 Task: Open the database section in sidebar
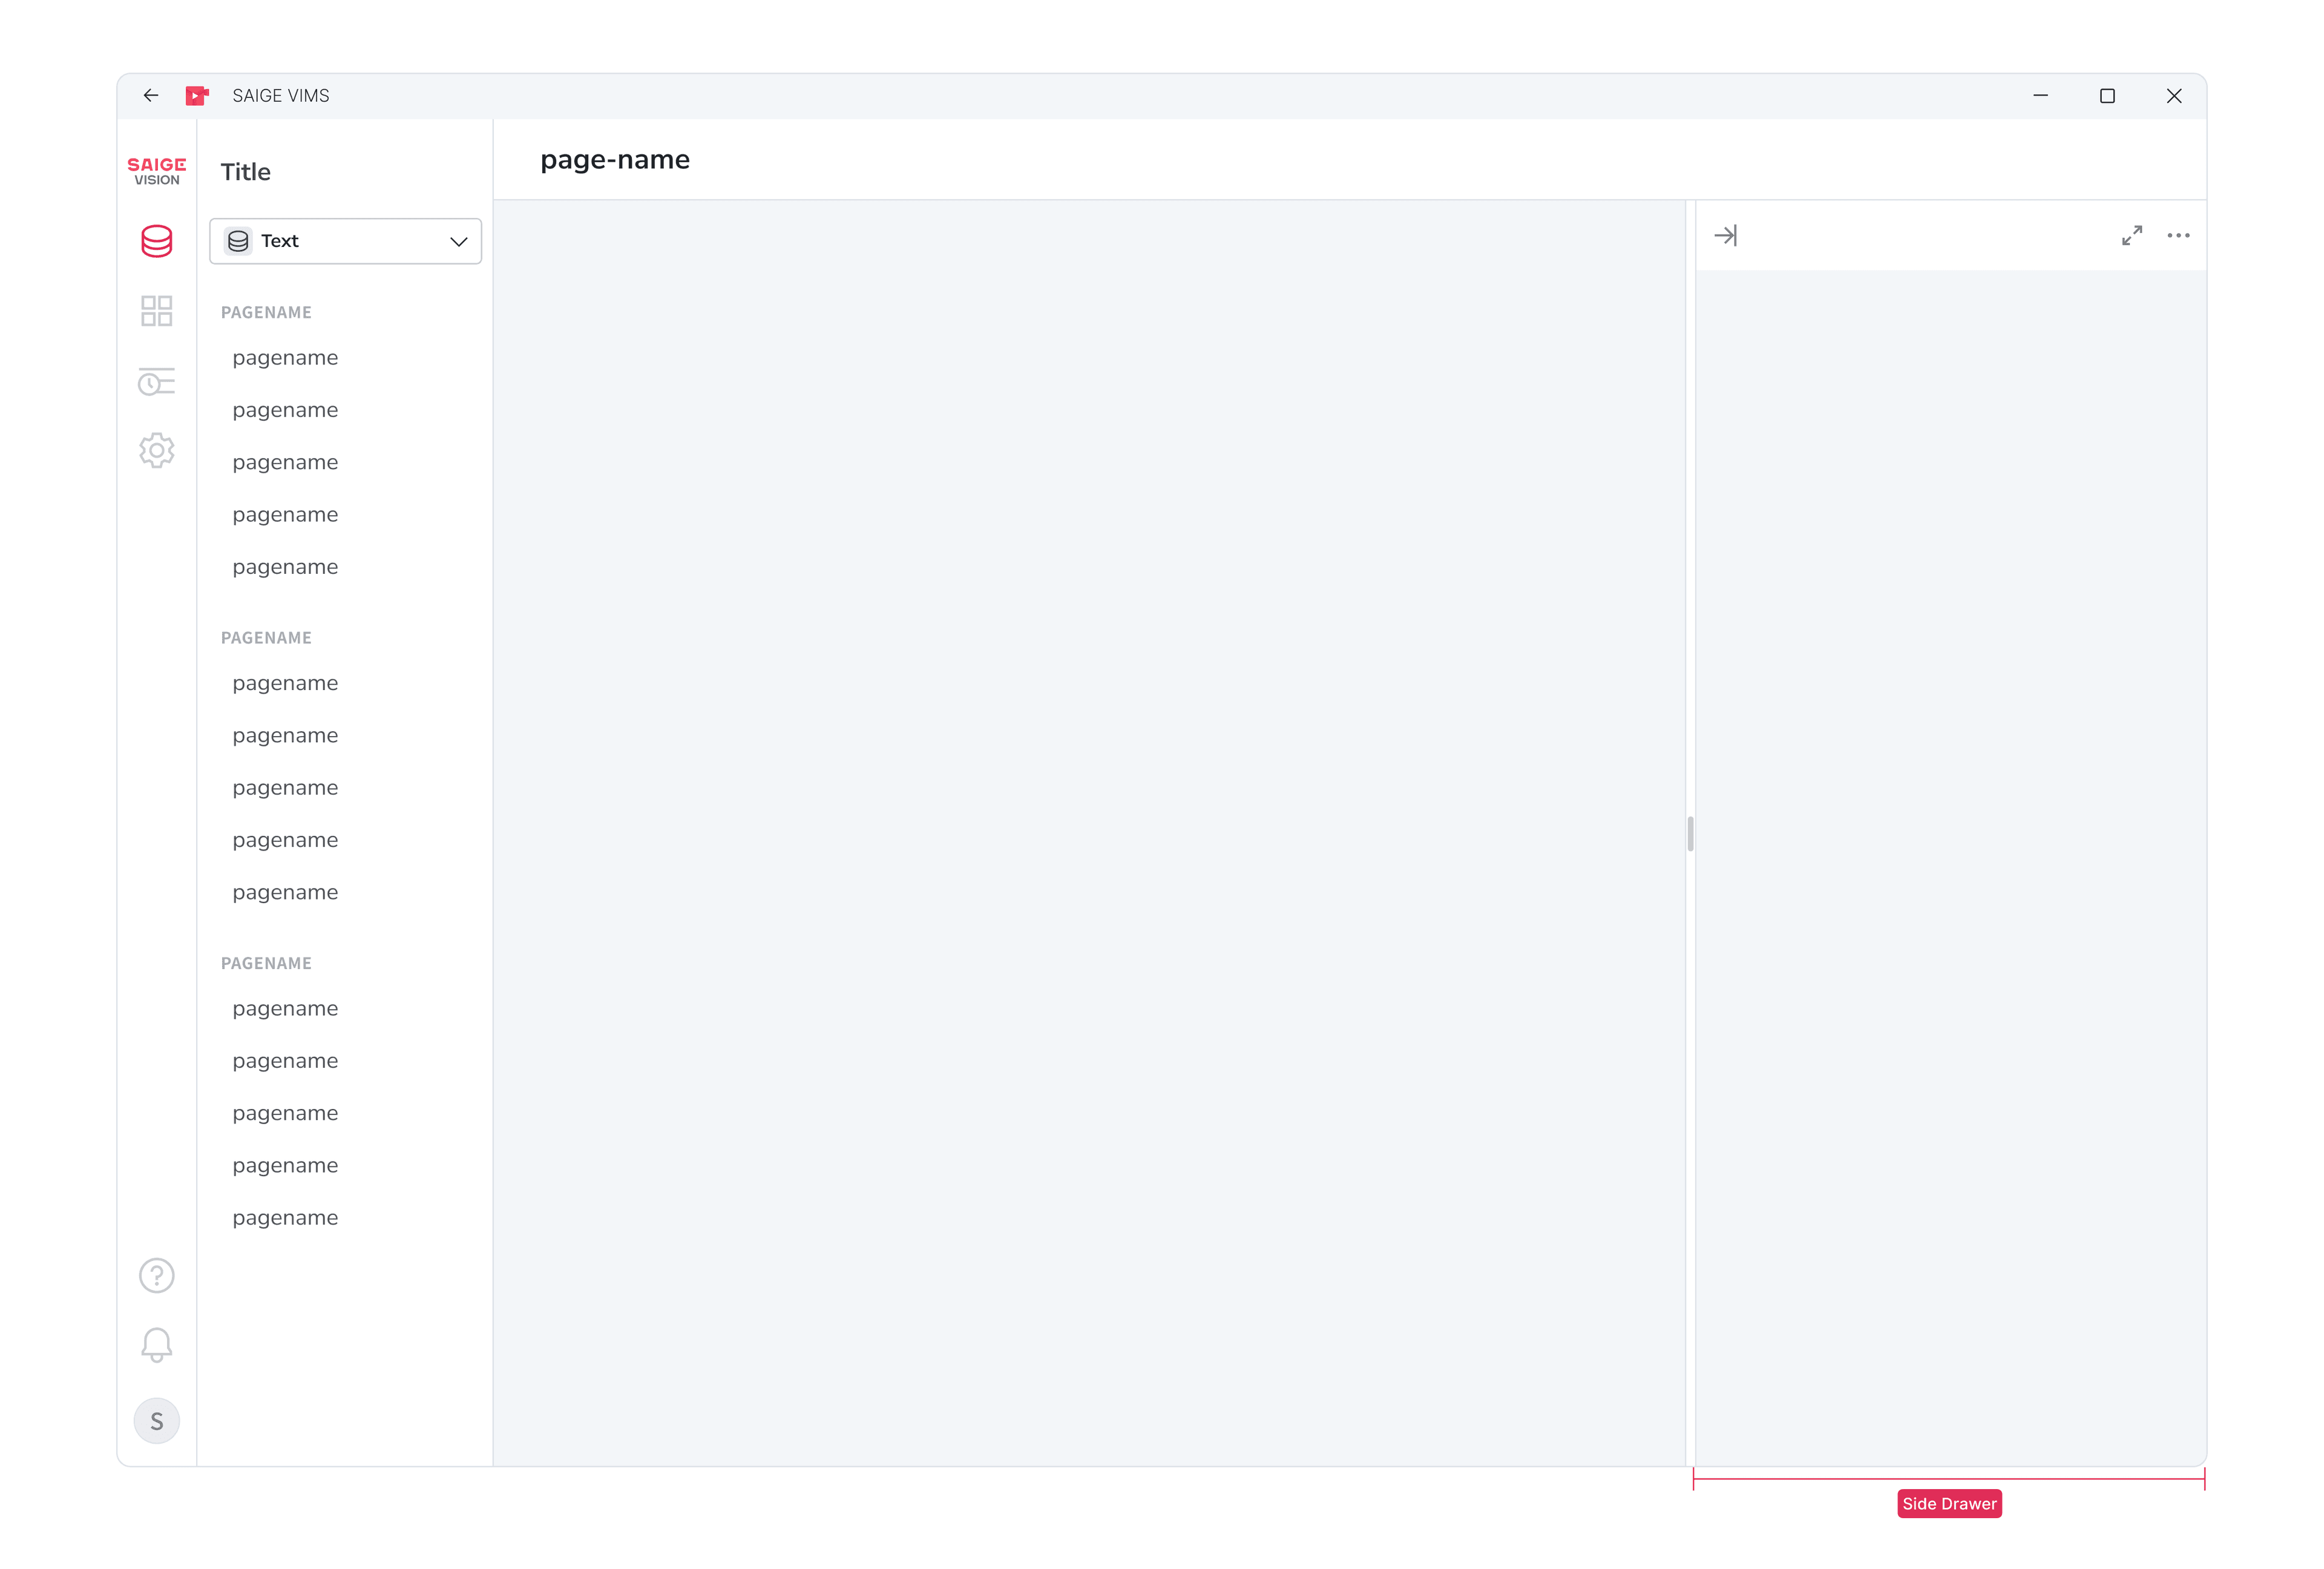[157, 241]
